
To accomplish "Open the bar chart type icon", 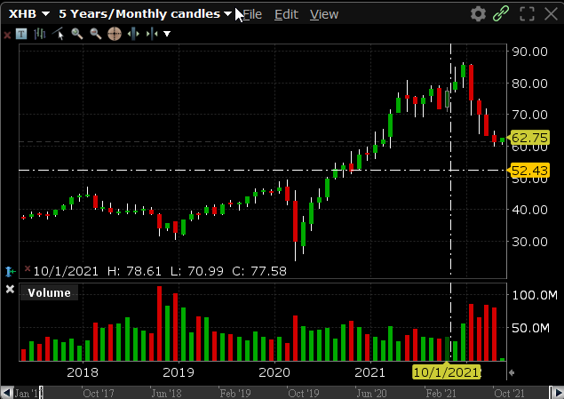I will pos(40,34).
